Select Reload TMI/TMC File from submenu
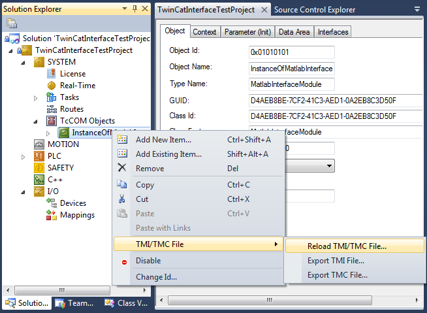 355,246
